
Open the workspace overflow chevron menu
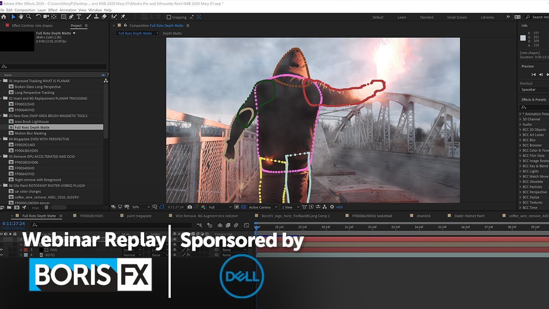point(508,17)
